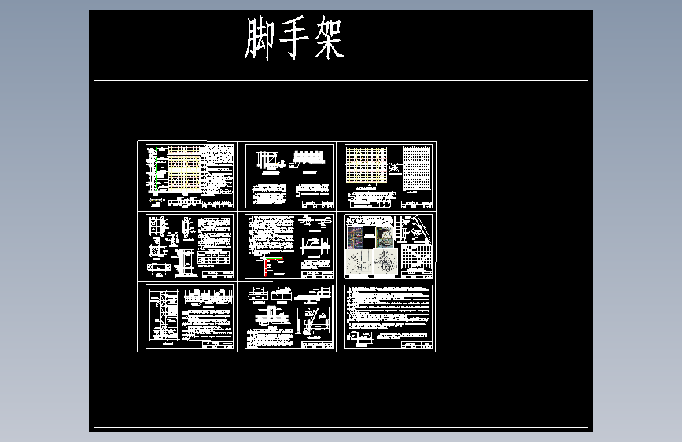682x442 pixels.
Task: Click the standalone white grid elevation drawing
Action: (x=416, y=168)
